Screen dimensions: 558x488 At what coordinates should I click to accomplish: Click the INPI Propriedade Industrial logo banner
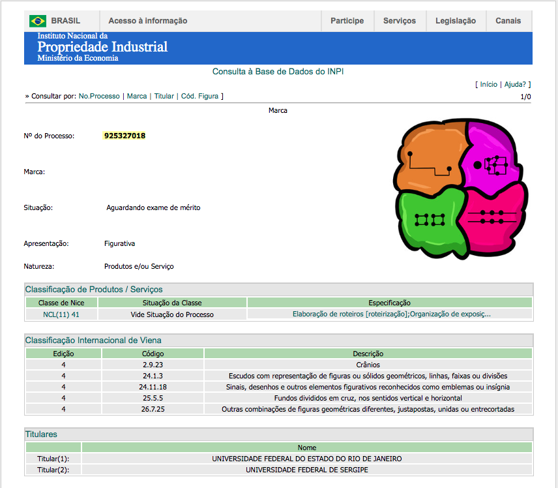click(x=102, y=48)
